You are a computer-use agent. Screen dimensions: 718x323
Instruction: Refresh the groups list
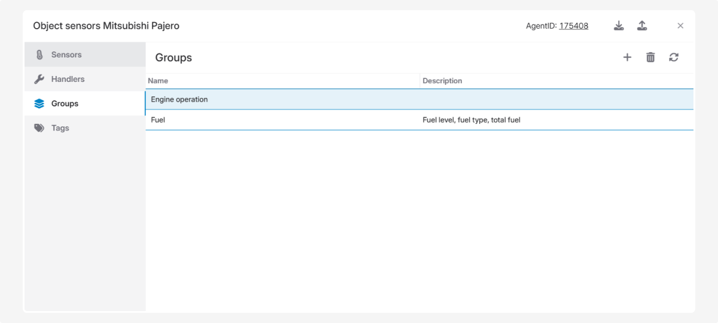674,57
